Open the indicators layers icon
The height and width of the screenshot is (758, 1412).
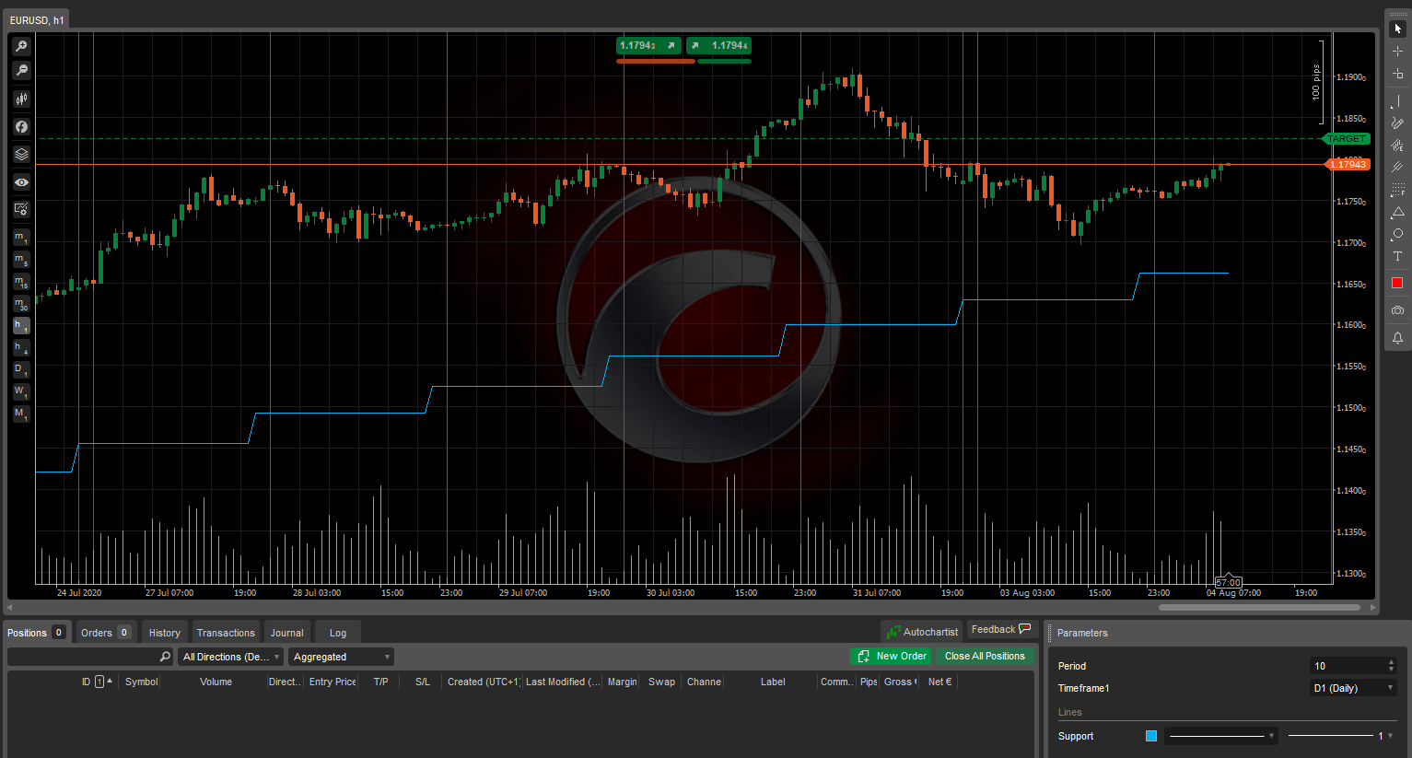(x=21, y=154)
